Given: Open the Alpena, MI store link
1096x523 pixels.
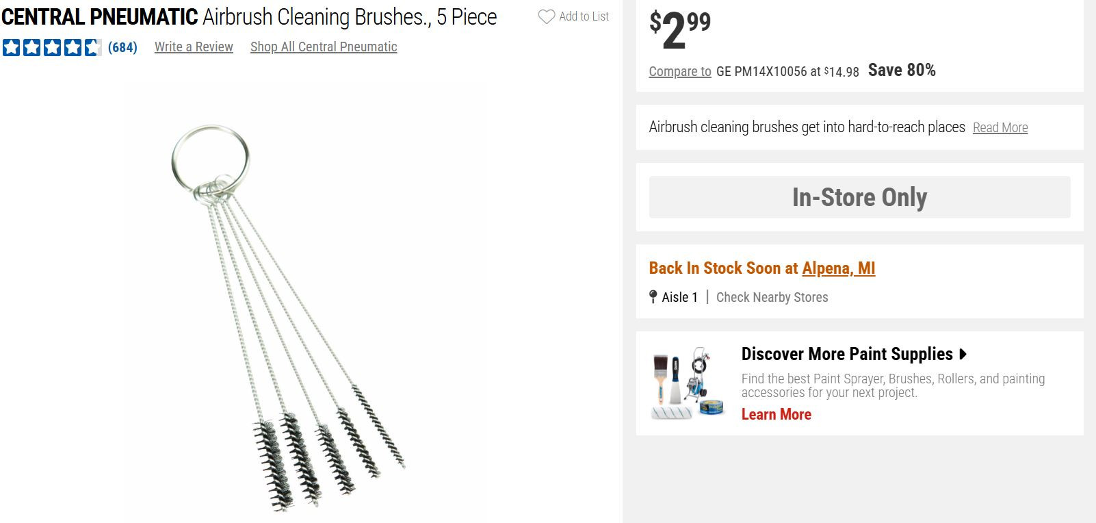Looking at the screenshot, I should click(837, 268).
